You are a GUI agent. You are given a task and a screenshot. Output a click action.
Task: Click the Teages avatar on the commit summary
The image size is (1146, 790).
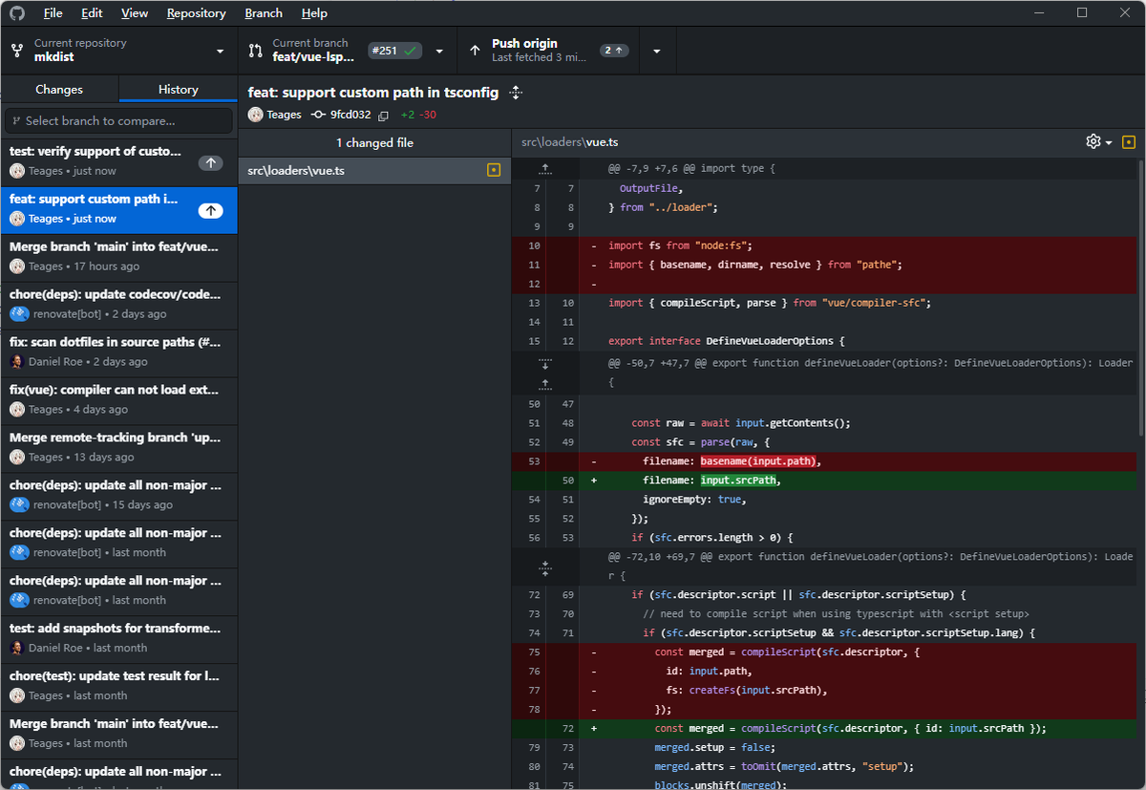[x=255, y=114]
